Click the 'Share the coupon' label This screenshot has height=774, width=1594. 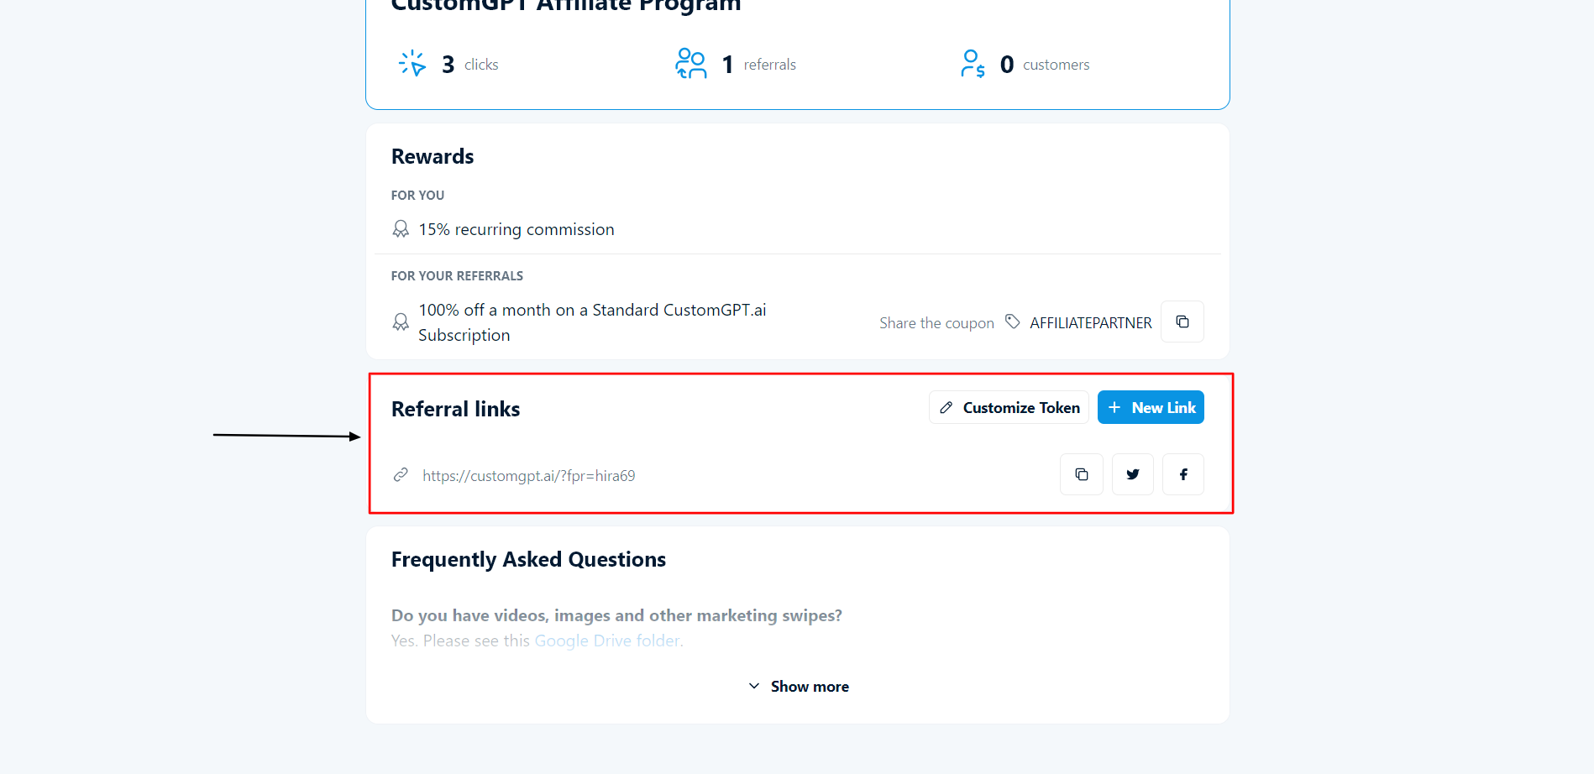936,323
